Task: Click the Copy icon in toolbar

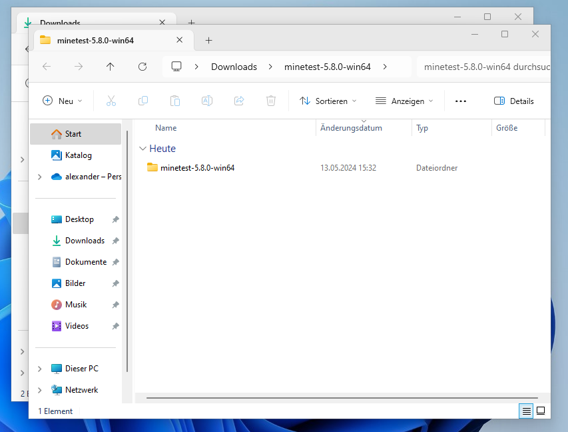Action: tap(143, 101)
